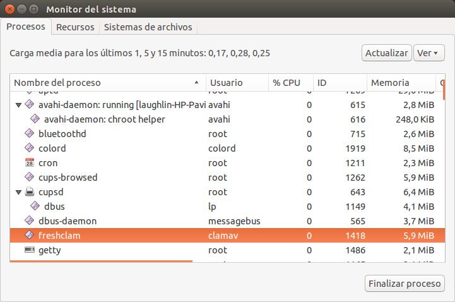Image resolution: width=455 pixels, height=302 pixels.
Task: Click the getty process terminal icon
Action: (x=29, y=250)
